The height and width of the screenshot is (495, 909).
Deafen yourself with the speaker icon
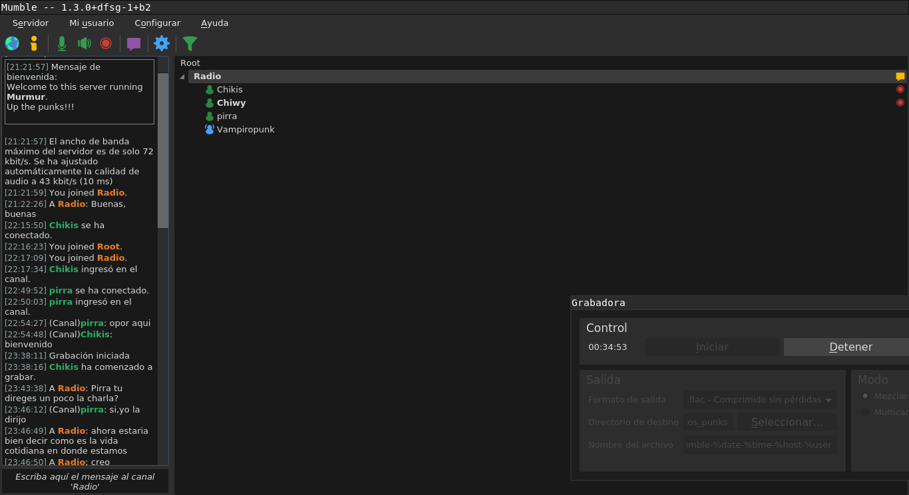click(84, 43)
